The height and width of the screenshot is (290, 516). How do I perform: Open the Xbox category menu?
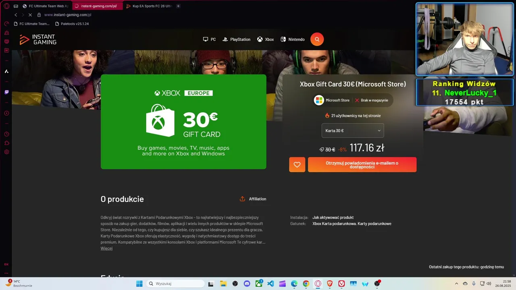click(266, 39)
